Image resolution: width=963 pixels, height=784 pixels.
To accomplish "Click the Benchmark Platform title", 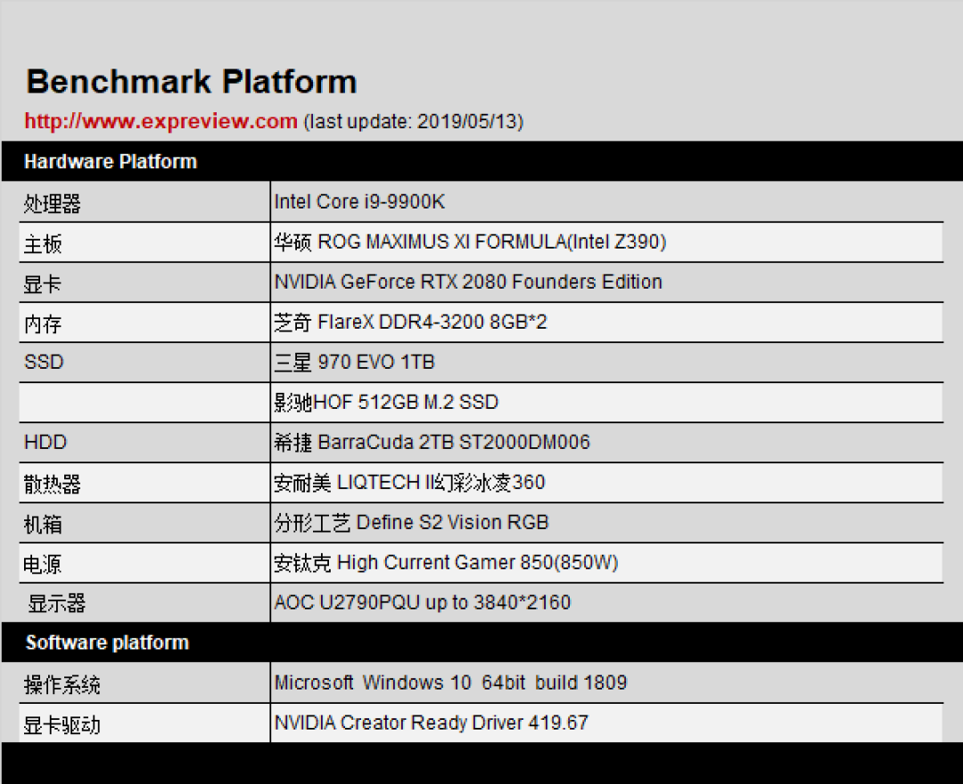I will (x=192, y=82).
